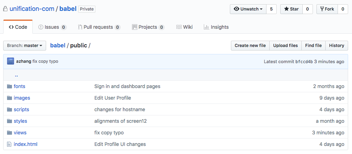
Task: Open 'alignments of screen12' commit message
Action: point(120,121)
